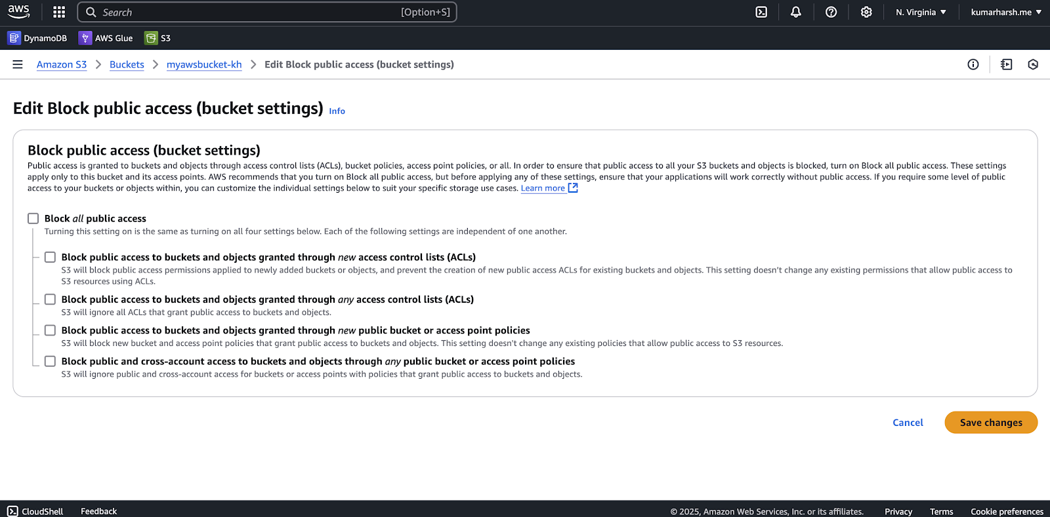Check block access through new ACLs
The width and height of the screenshot is (1050, 517).
(x=50, y=257)
